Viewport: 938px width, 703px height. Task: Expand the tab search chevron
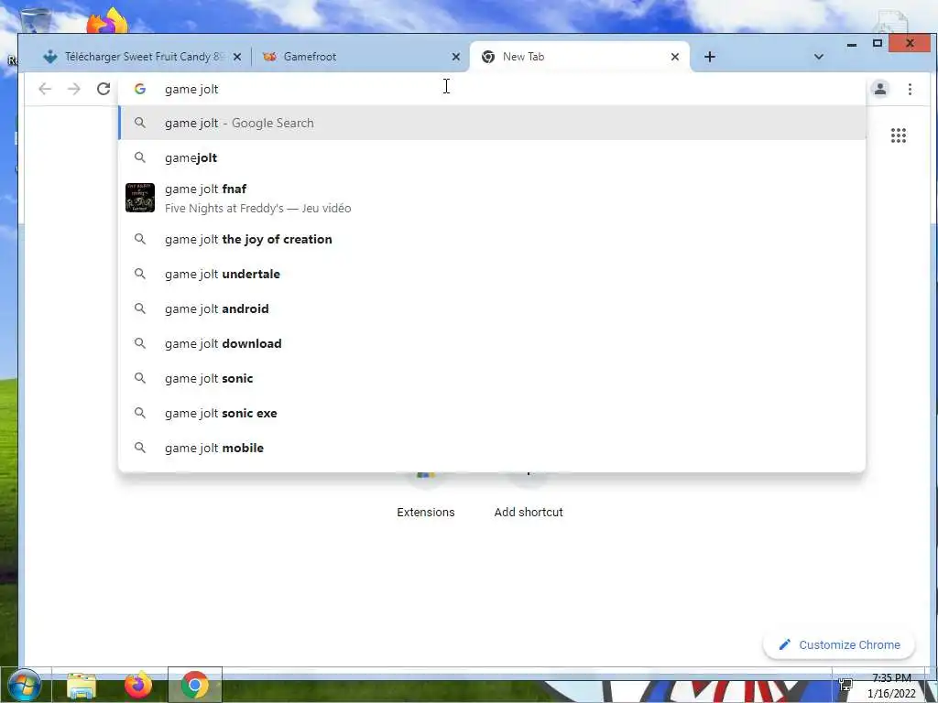tap(819, 57)
